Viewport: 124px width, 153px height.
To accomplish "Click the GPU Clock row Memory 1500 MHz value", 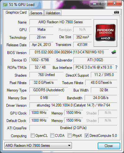I will 74,113.
